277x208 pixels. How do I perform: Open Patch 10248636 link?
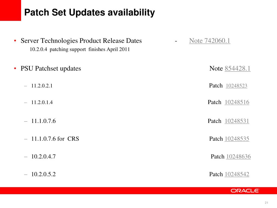239,157
